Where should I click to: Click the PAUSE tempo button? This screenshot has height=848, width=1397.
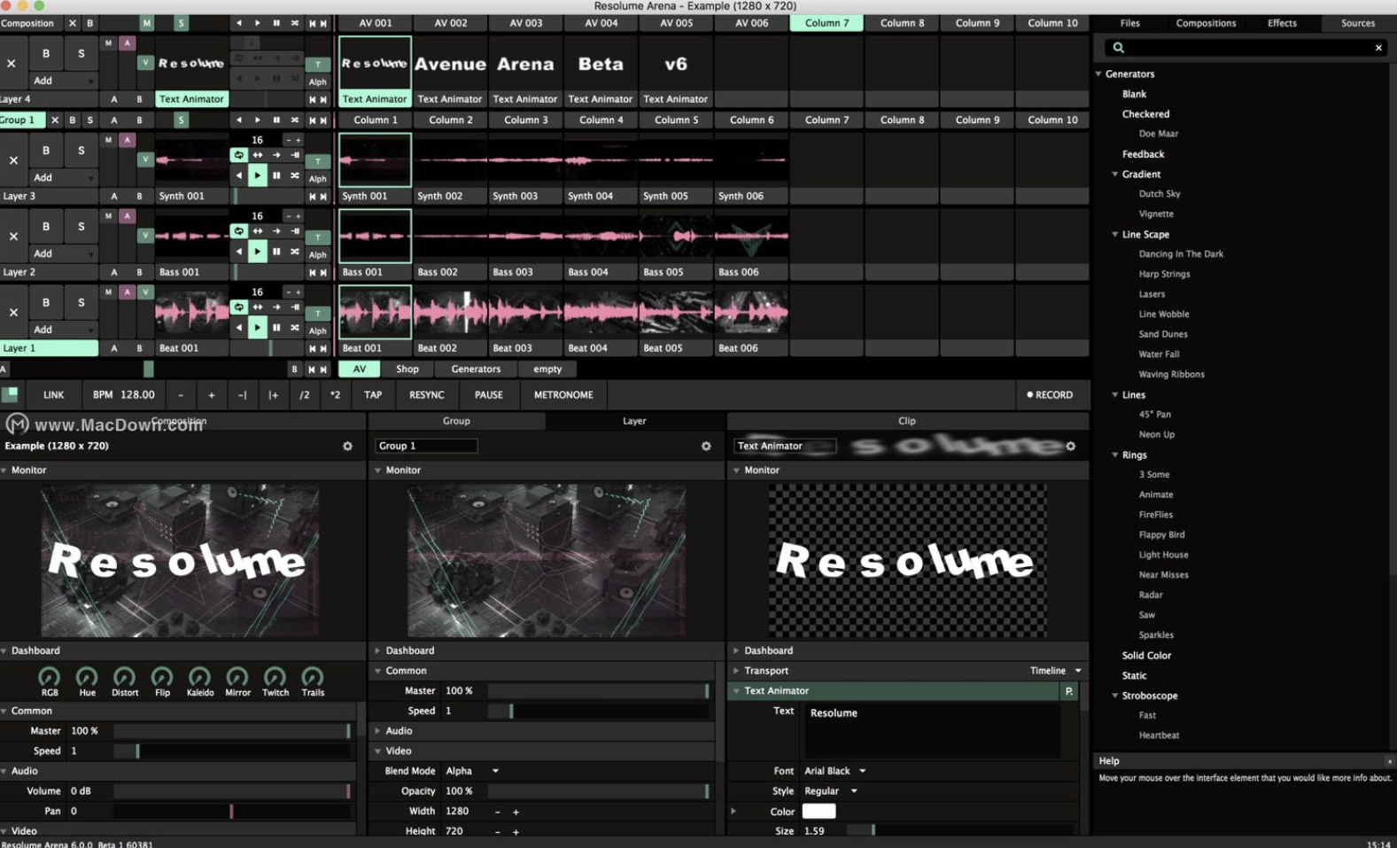[488, 395]
